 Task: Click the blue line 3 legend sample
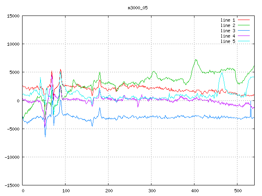pos(244,31)
